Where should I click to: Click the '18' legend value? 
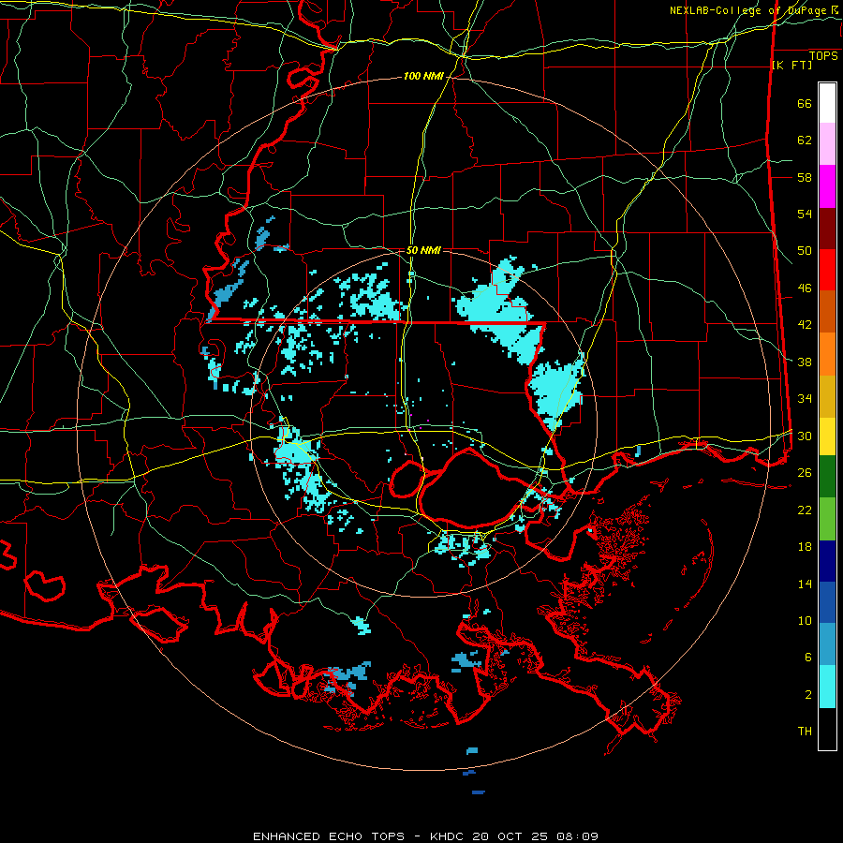click(805, 547)
